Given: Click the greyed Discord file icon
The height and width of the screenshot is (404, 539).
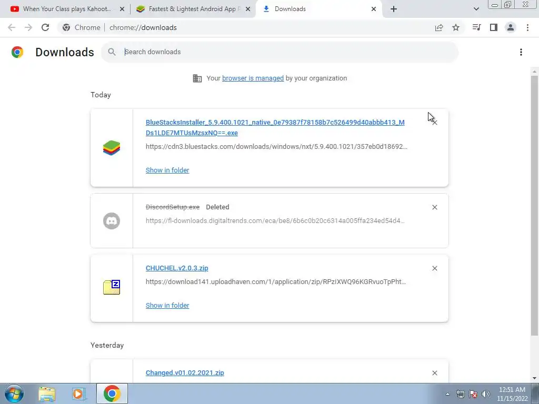Looking at the screenshot, I should 112,221.
